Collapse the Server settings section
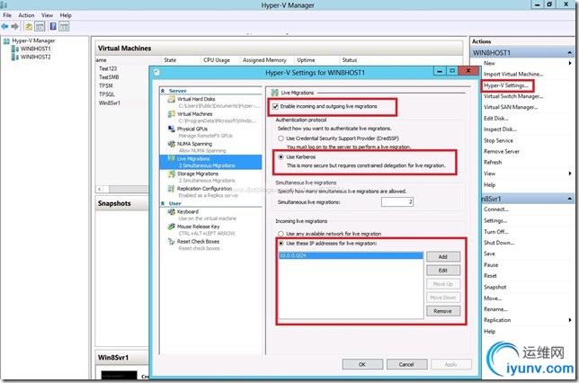Image resolution: width=579 pixels, height=383 pixels. 163,91
